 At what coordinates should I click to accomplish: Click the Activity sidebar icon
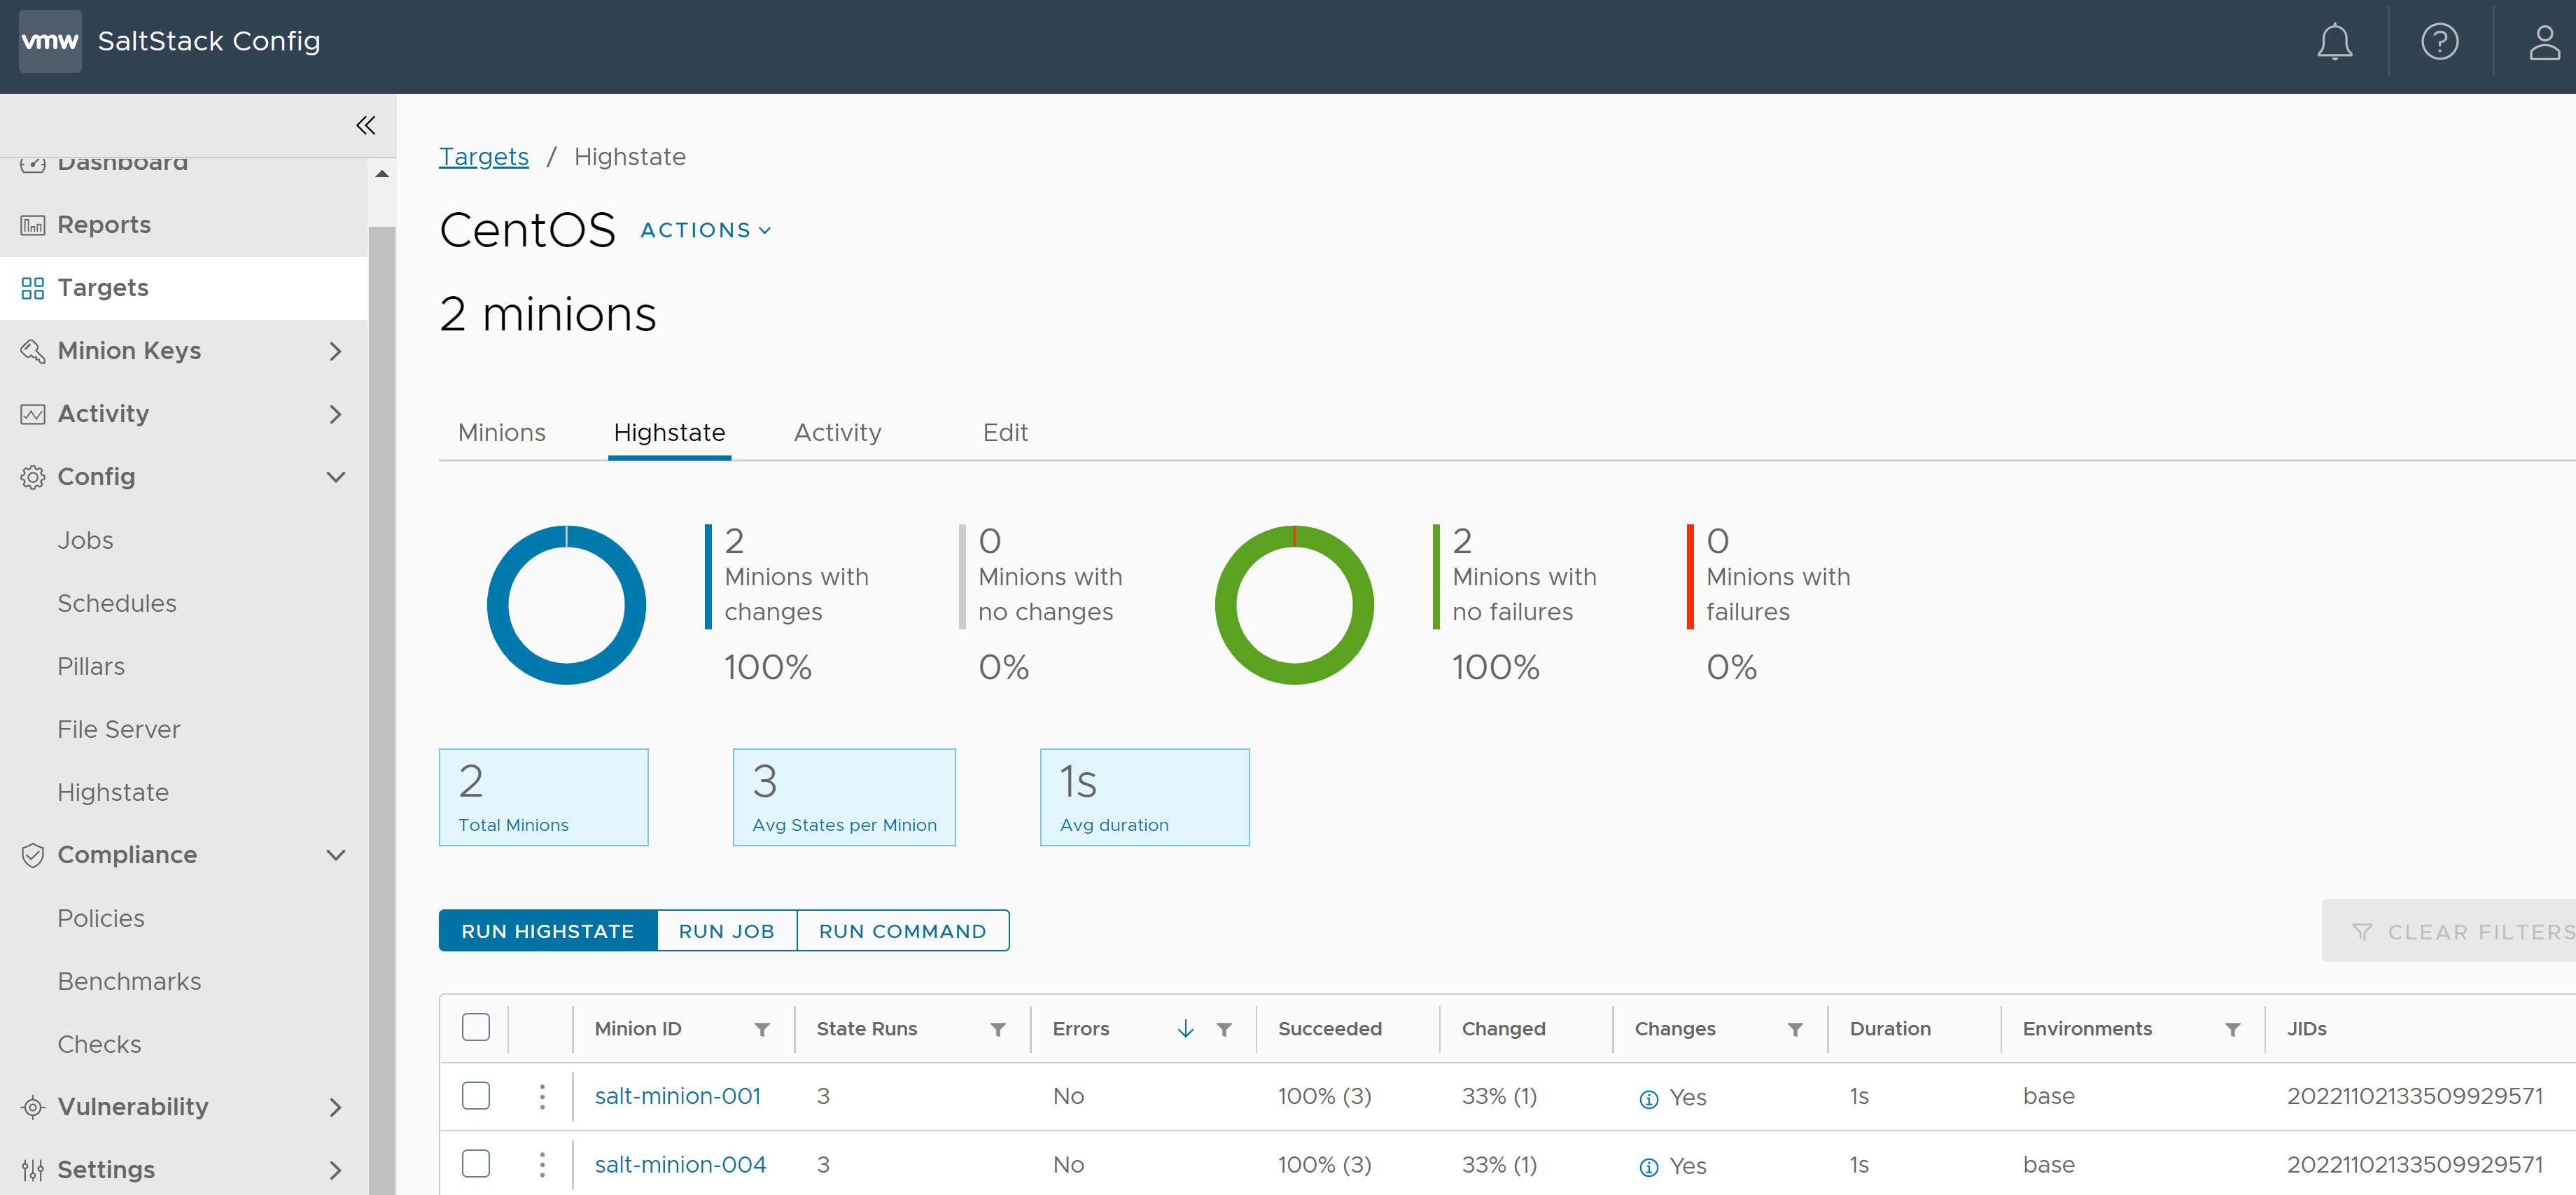pos(31,412)
